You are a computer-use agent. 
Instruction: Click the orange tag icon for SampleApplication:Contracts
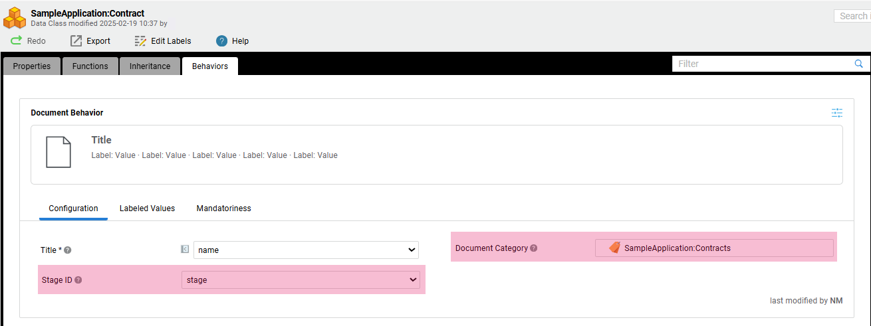(x=614, y=248)
